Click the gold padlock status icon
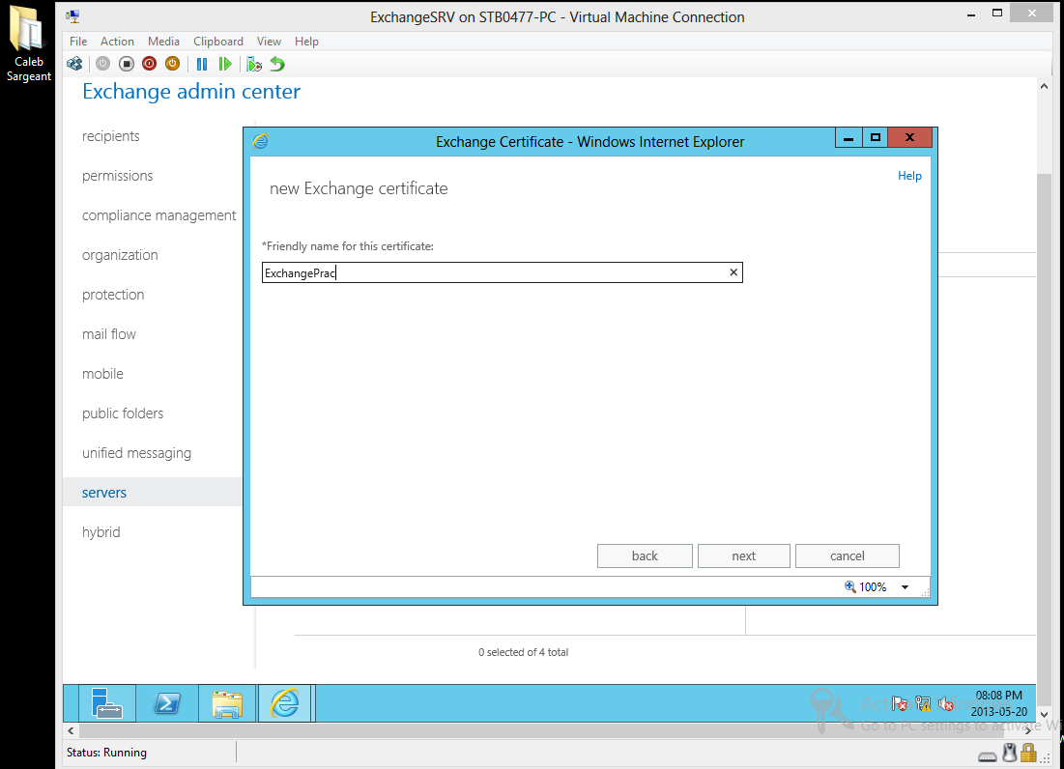 coord(1028,753)
